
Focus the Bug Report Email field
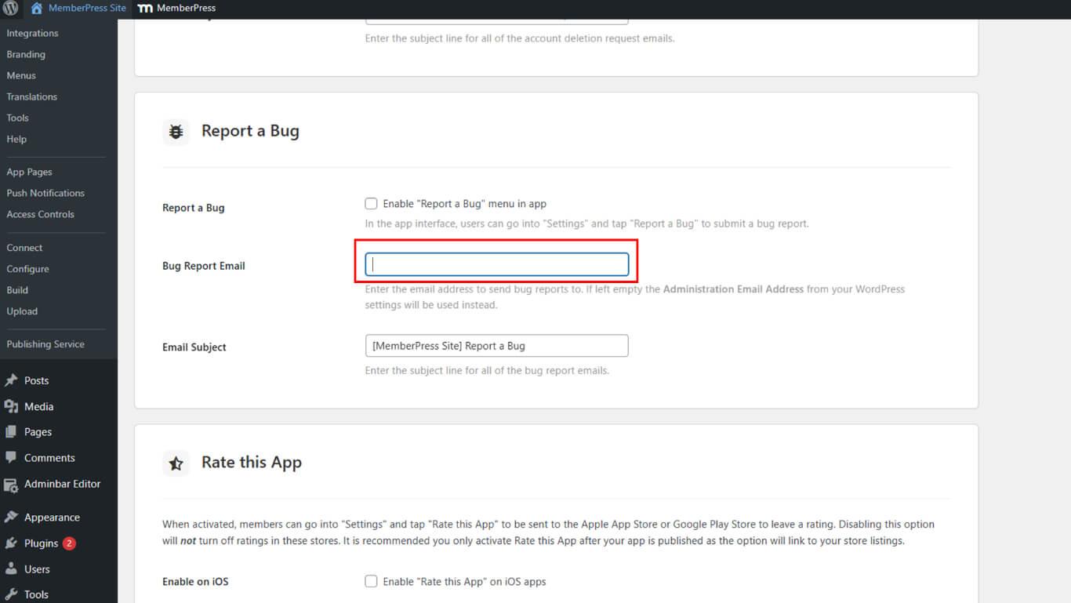coord(496,265)
